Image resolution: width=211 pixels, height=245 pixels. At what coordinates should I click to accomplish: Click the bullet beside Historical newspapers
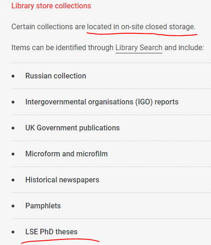click(13, 180)
